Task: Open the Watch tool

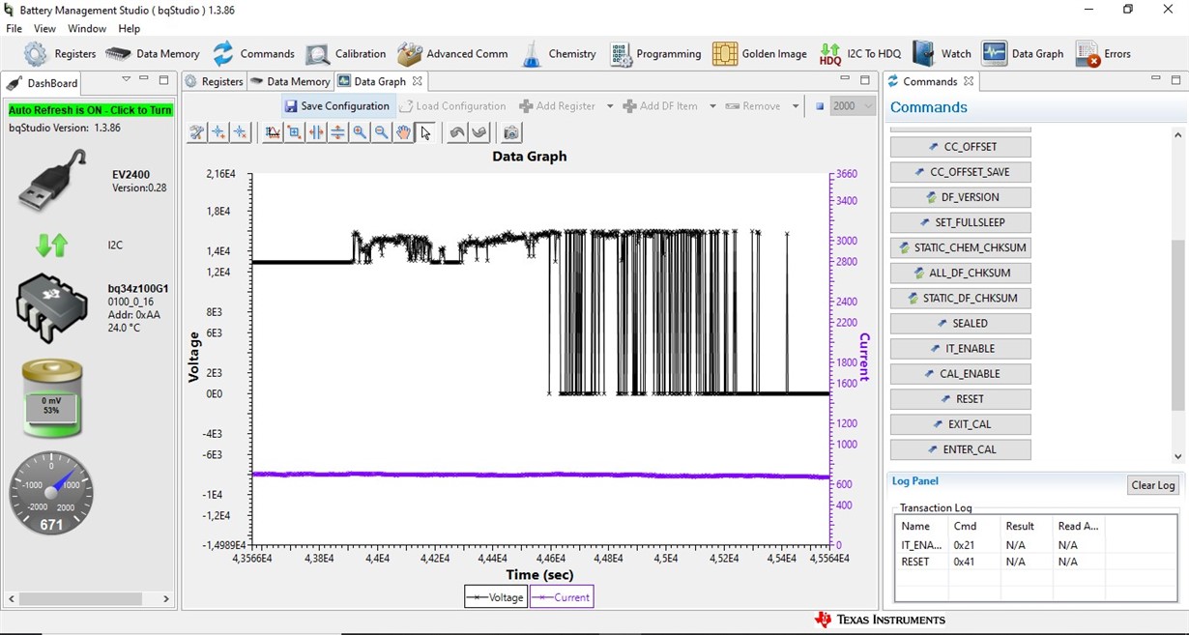Action: pyautogui.click(x=942, y=54)
